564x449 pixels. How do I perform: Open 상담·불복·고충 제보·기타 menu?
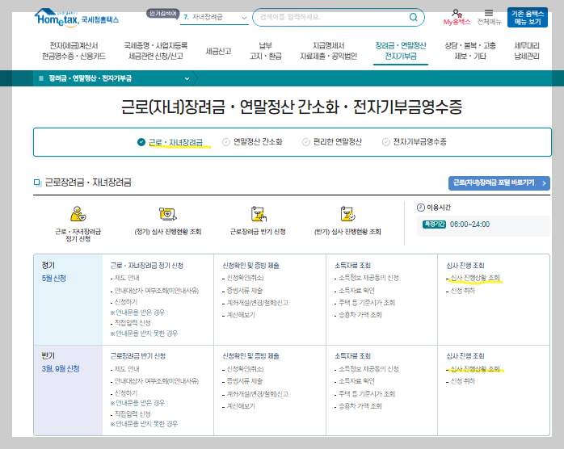470,51
